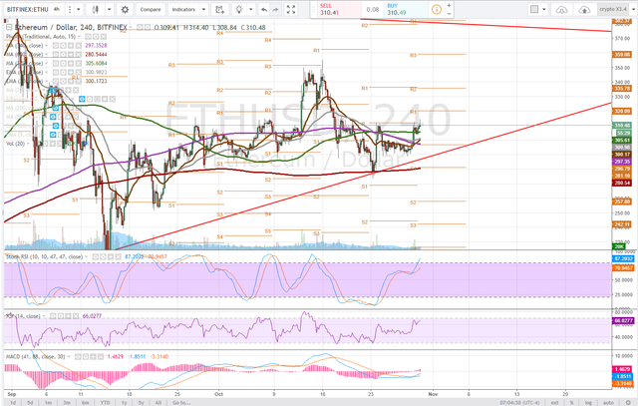Screen dimensions: 638x406
Task: Increase order quantity with plus
Action: (x=449, y=5)
